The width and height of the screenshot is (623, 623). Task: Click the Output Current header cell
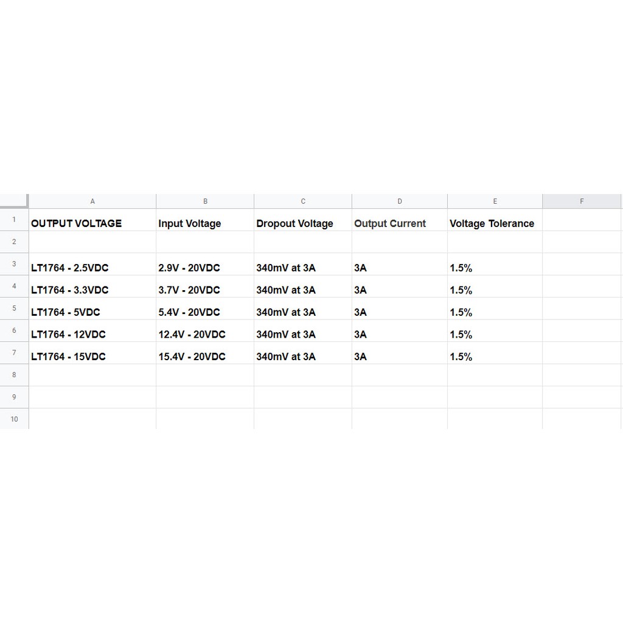(390, 223)
